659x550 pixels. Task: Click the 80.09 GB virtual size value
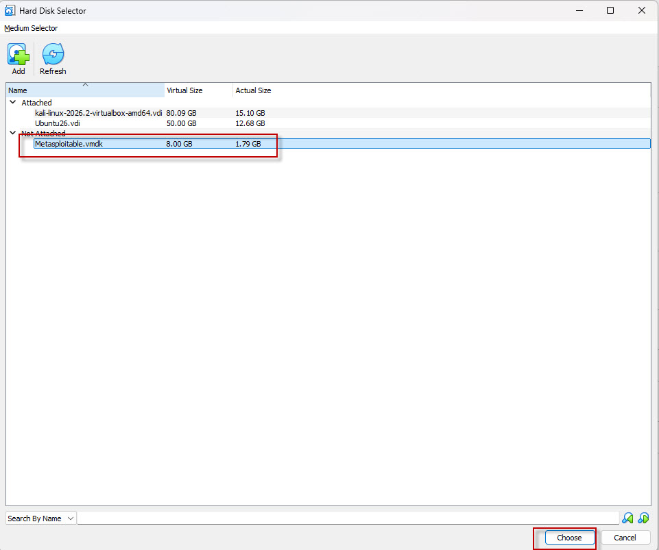pyautogui.click(x=181, y=113)
